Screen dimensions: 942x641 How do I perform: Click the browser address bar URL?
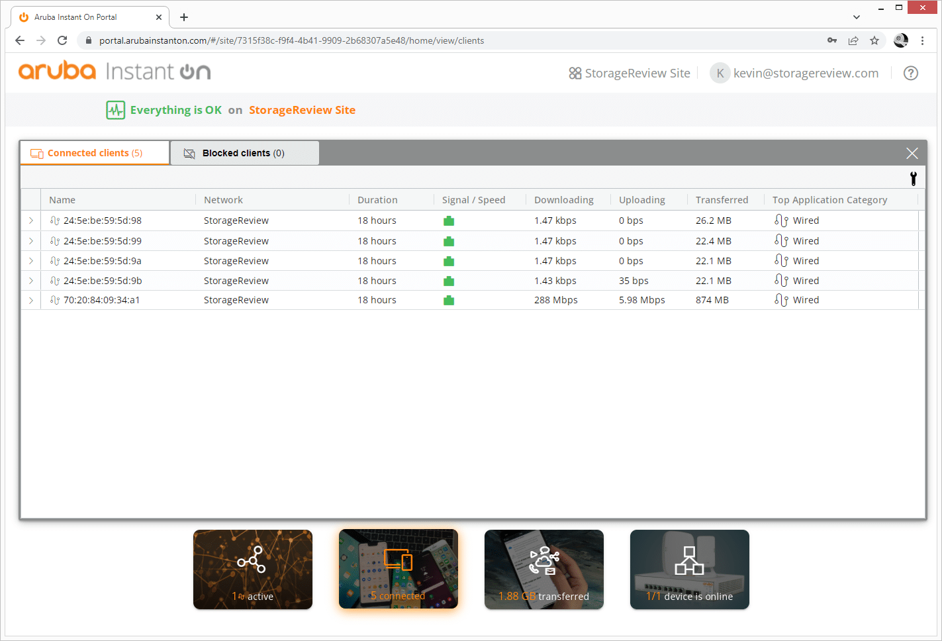click(291, 40)
